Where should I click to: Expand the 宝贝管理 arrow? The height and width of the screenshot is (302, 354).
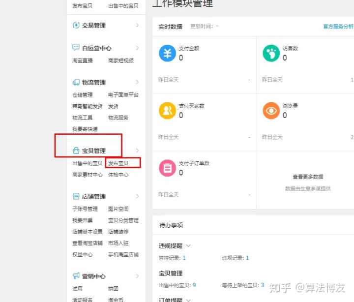(137, 151)
